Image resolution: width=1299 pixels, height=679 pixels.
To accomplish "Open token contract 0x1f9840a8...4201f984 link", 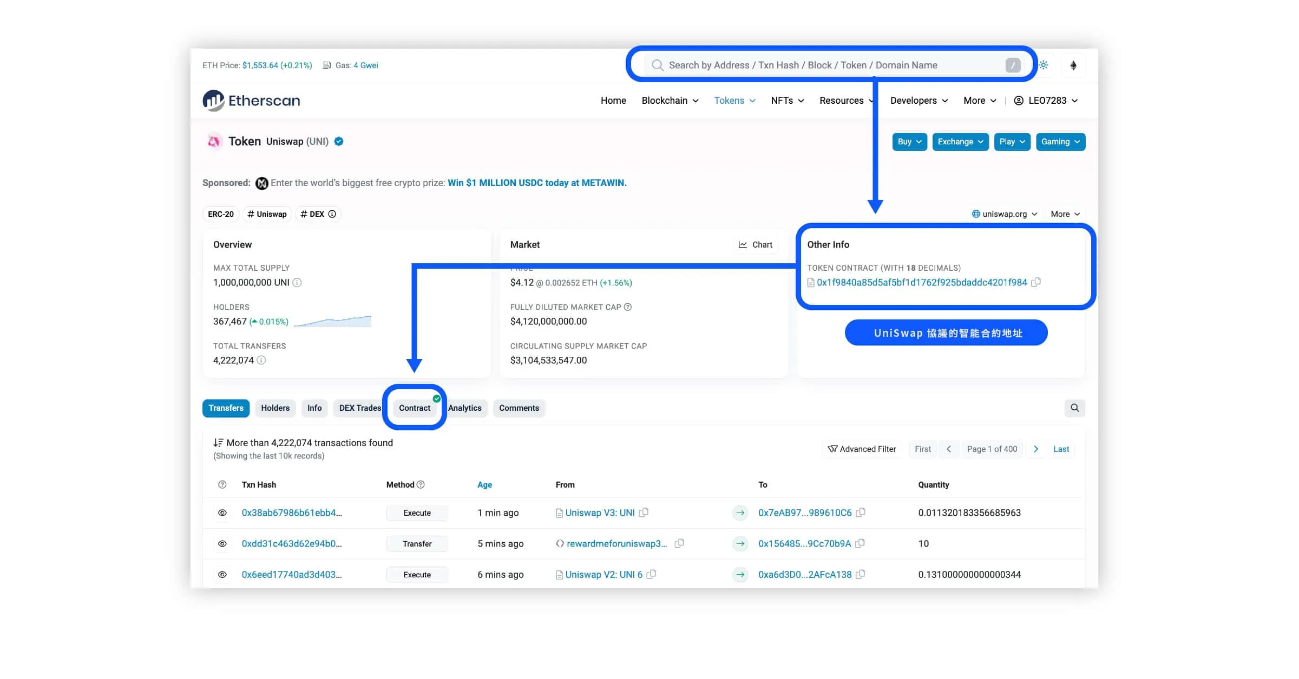I will pos(922,282).
